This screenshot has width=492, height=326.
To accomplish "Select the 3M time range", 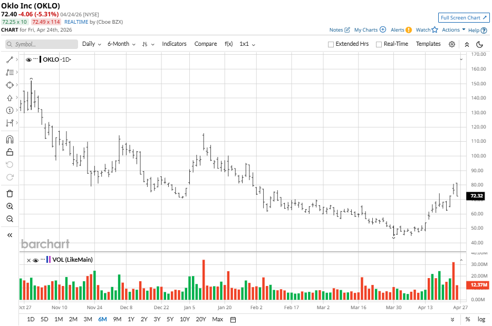I will [88, 320].
